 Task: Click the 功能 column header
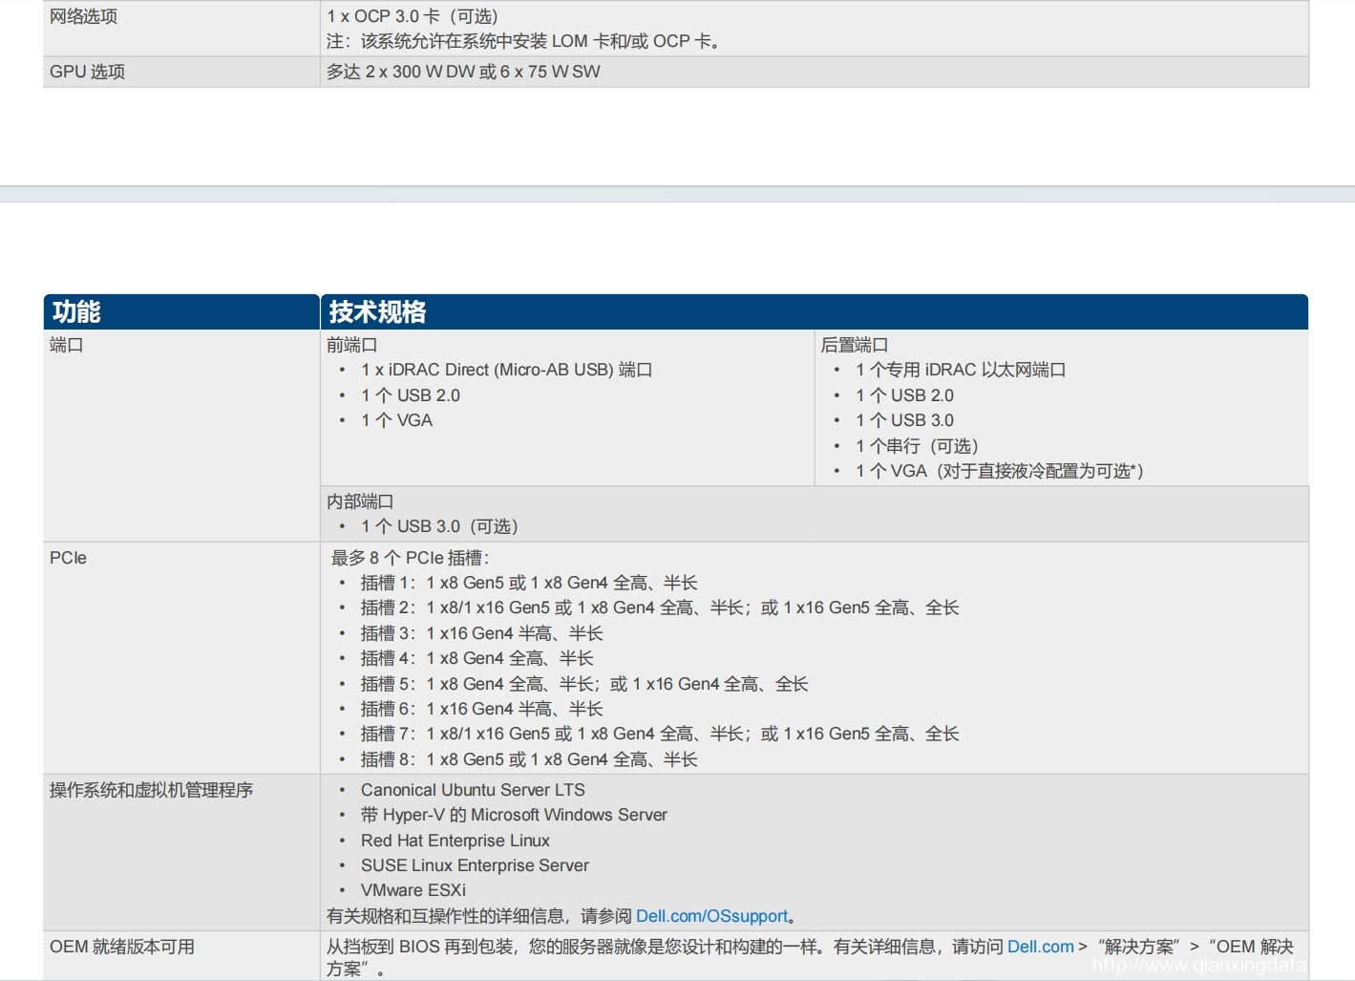click(x=76, y=312)
